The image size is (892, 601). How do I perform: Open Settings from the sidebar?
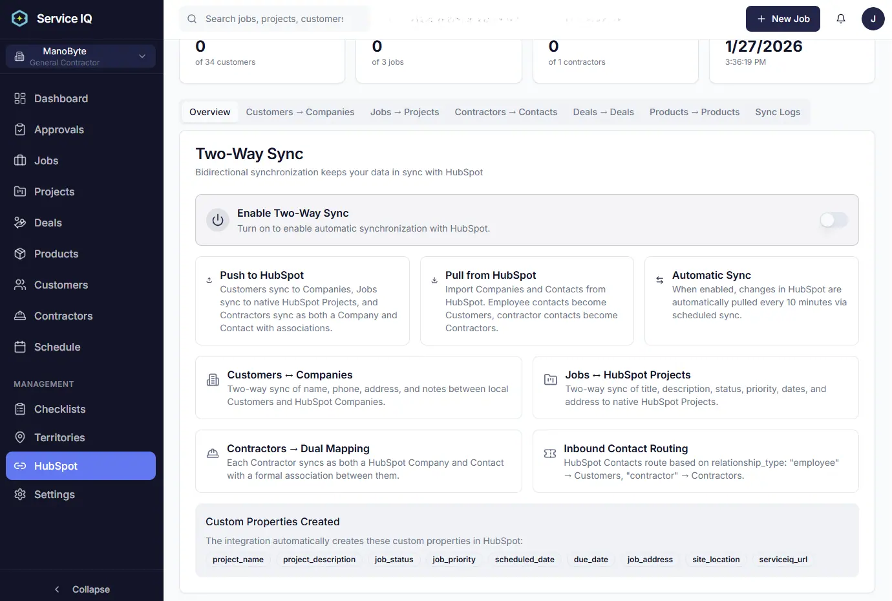(x=81, y=494)
